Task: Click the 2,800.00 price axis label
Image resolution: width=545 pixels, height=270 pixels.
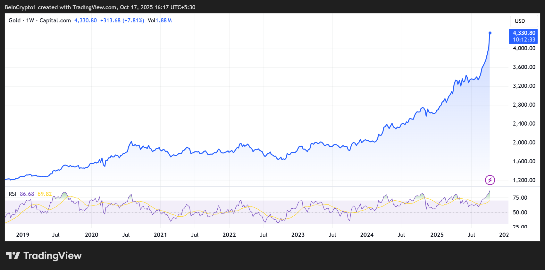Action: (x=524, y=105)
